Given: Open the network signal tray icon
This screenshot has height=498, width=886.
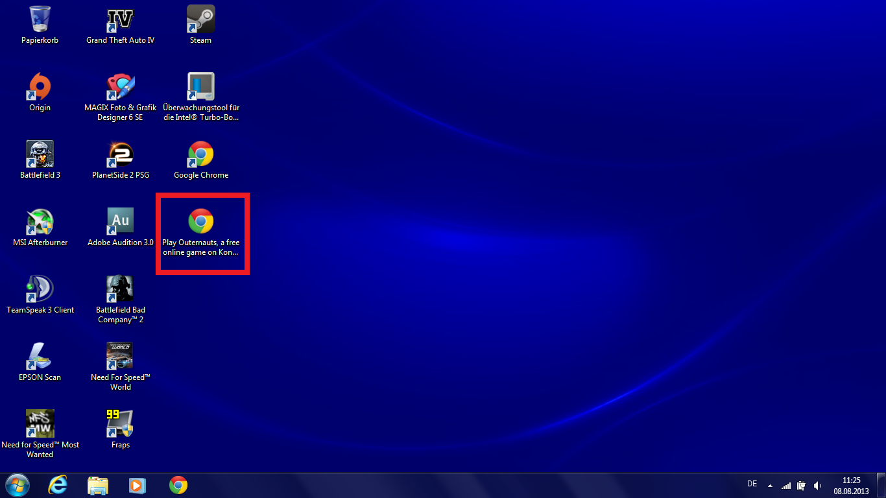Looking at the screenshot, I should click(x=786, y=485).
